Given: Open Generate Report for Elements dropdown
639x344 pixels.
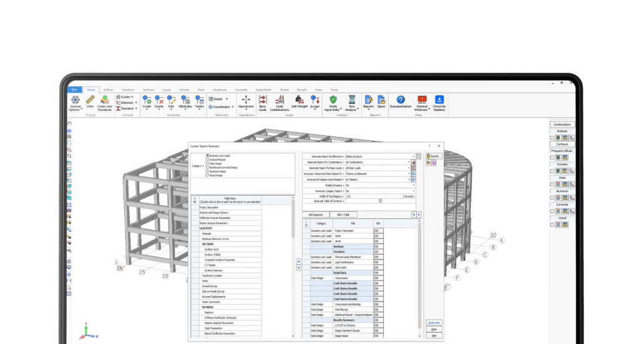Looking at the screenshot, I should click(413, 156).
